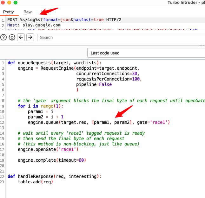Click 'pipeline=False' code line
Image resolution: width=205 pixels, height=198 pixels.
pyautogui.click(x=94, y=84)
